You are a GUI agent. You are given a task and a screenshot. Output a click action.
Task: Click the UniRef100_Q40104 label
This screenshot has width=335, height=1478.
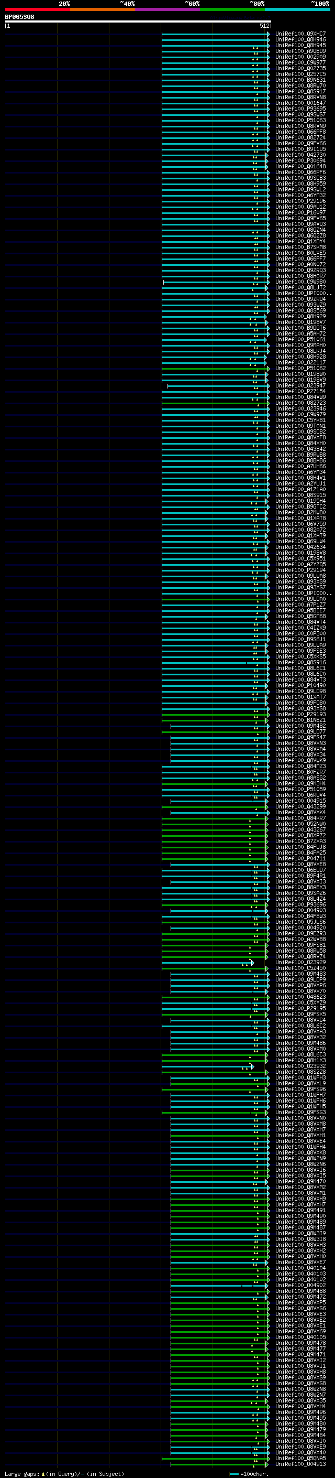pos(300,1268)
